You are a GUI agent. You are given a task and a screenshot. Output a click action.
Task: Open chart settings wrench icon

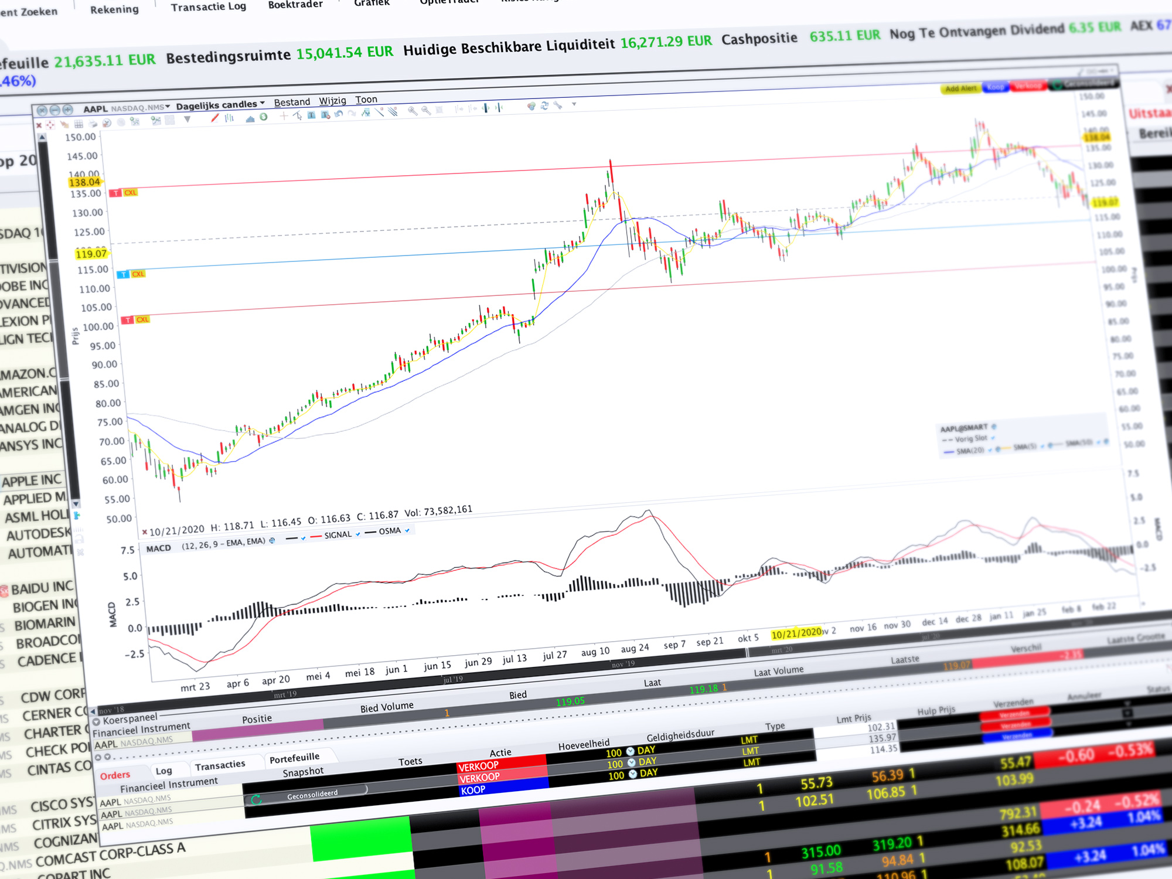pyautogui.click(x=557, y=105)
